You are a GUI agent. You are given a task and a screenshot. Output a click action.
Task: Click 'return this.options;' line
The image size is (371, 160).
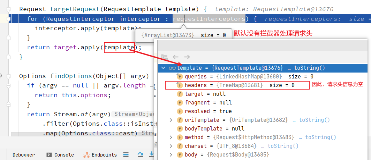click(x=73, y=95)
